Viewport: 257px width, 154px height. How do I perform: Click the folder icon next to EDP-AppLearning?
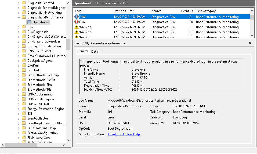pos(24,94)
